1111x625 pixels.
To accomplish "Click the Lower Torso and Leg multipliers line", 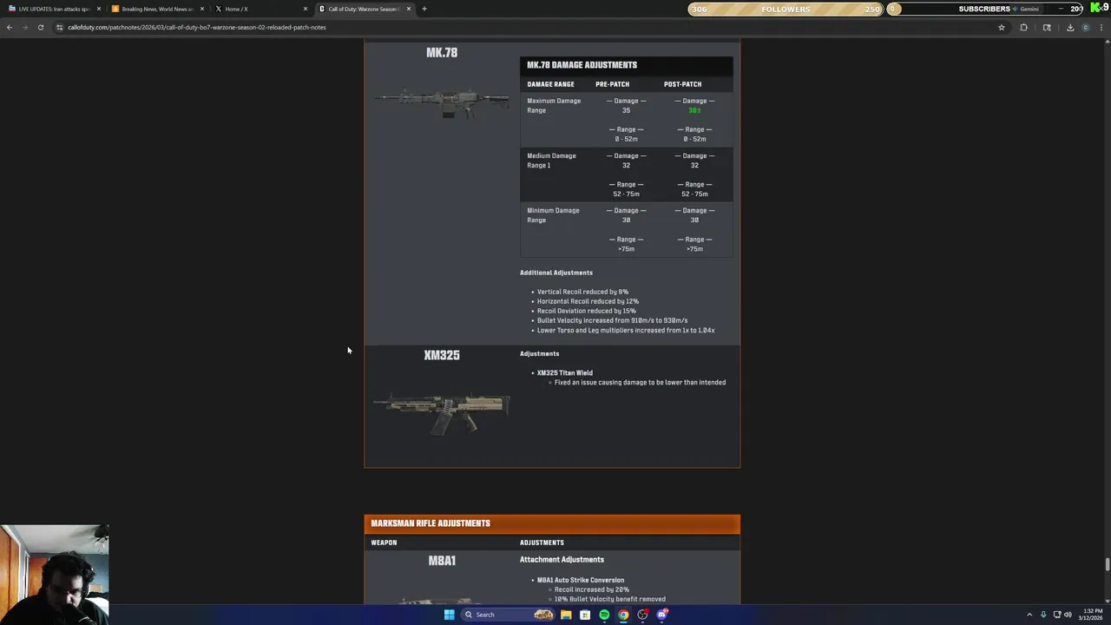I will click(x=626, y=330).
